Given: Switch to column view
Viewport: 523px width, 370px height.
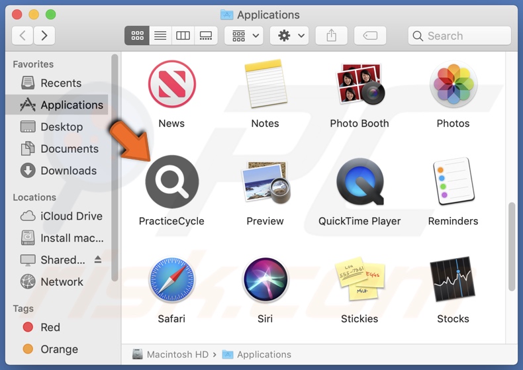Looking at the screenshot, I should coord(183,35).
